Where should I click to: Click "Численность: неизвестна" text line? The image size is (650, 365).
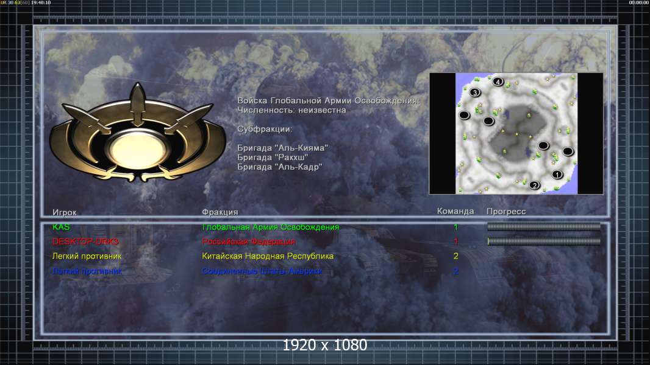point(291,110)
